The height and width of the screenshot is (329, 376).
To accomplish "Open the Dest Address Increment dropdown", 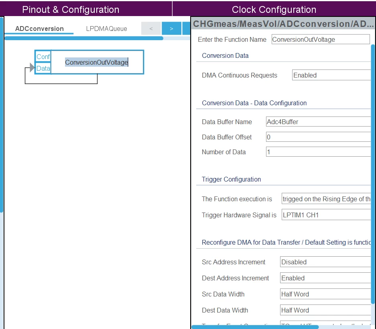I will tap(325, 278).
